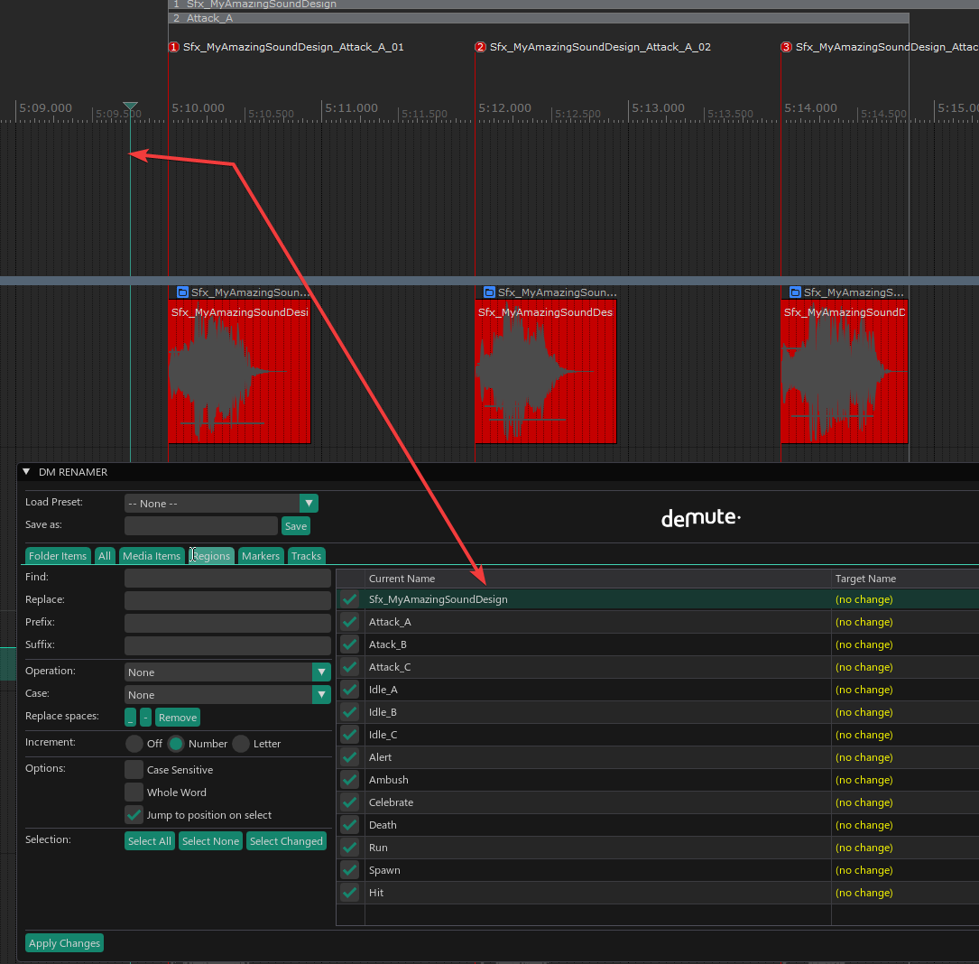The width and height of the screenshot is (979, 964).
Task: Uncheck the Spawn row checkbox
Action: coord(350,869)
